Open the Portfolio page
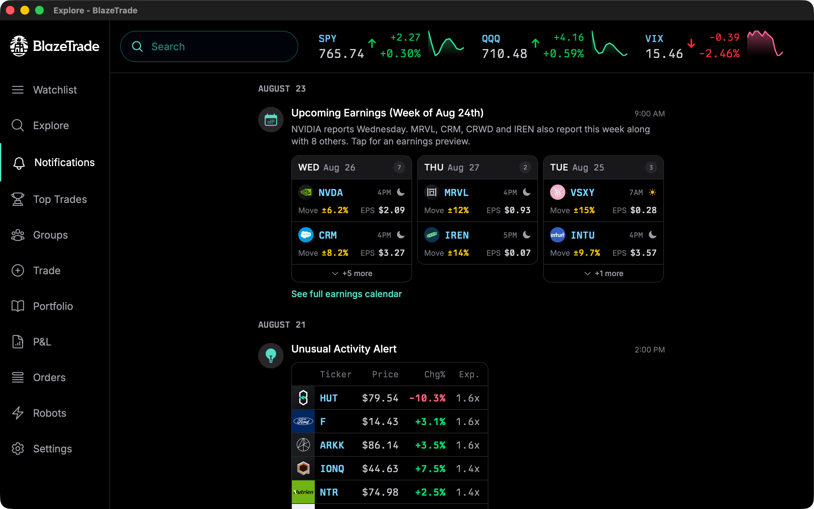814x509 pixels. click(x=53, y=306)
